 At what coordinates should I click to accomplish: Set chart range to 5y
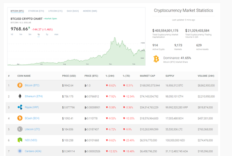coord(47,34)
